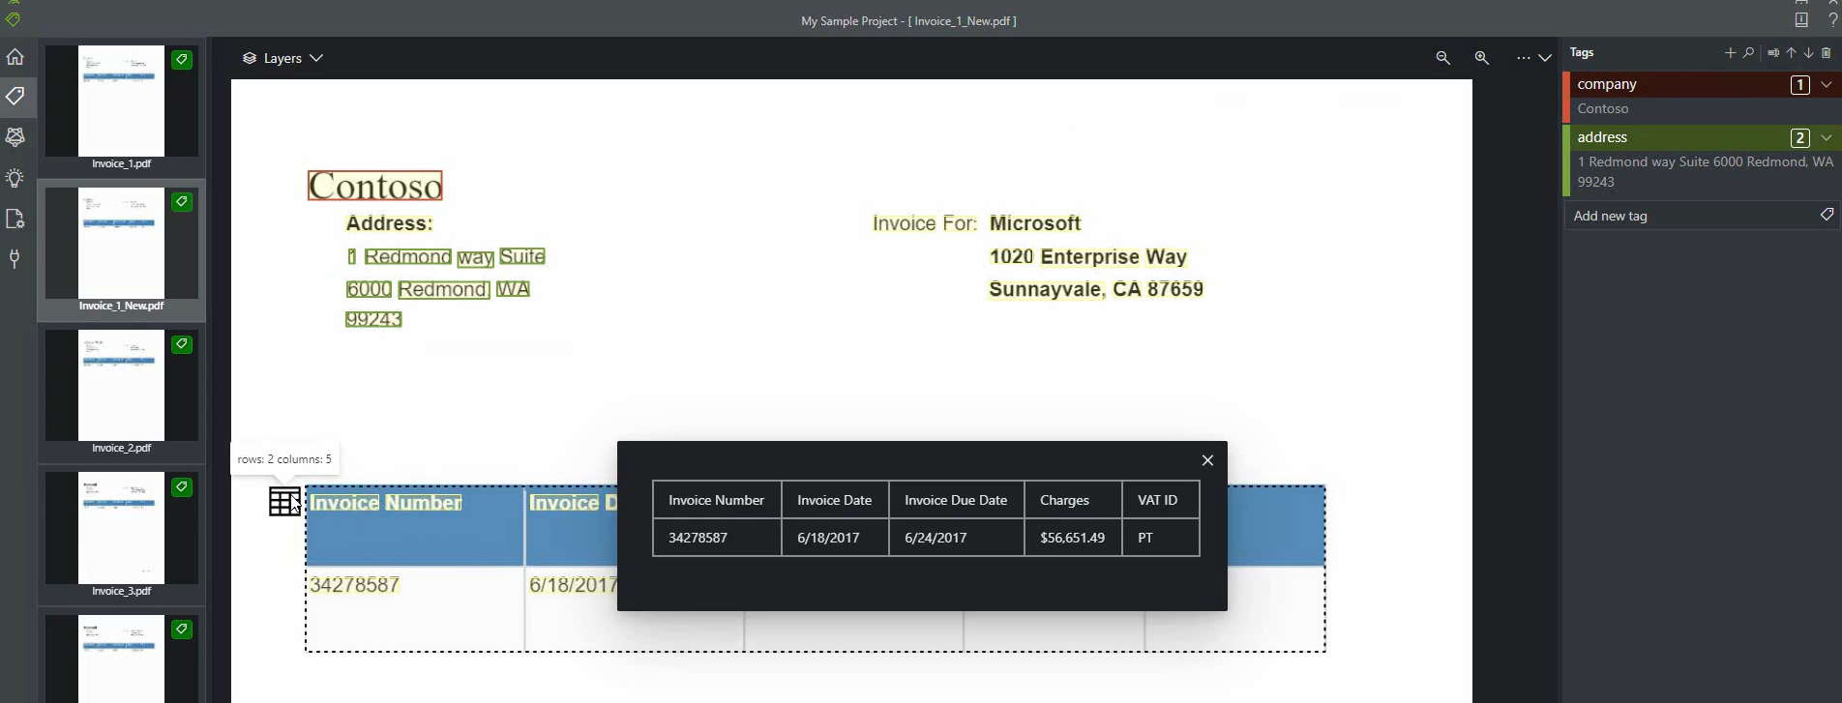Viewport: 1842px width, 703px height.
Task: Click the Invoice Number popup header cell
Action: 717,500
